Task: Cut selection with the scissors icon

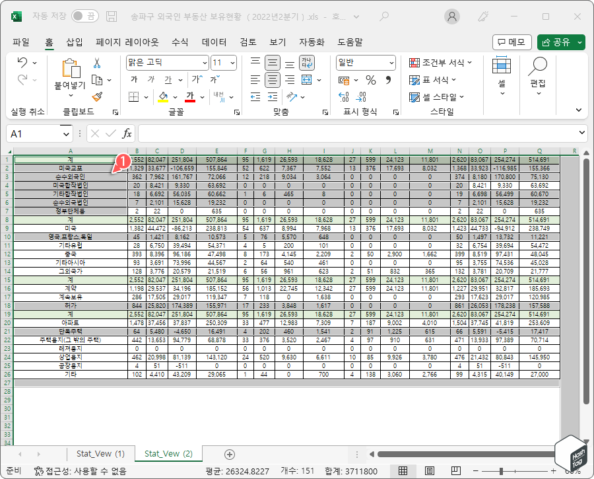Action: (97, 63)
